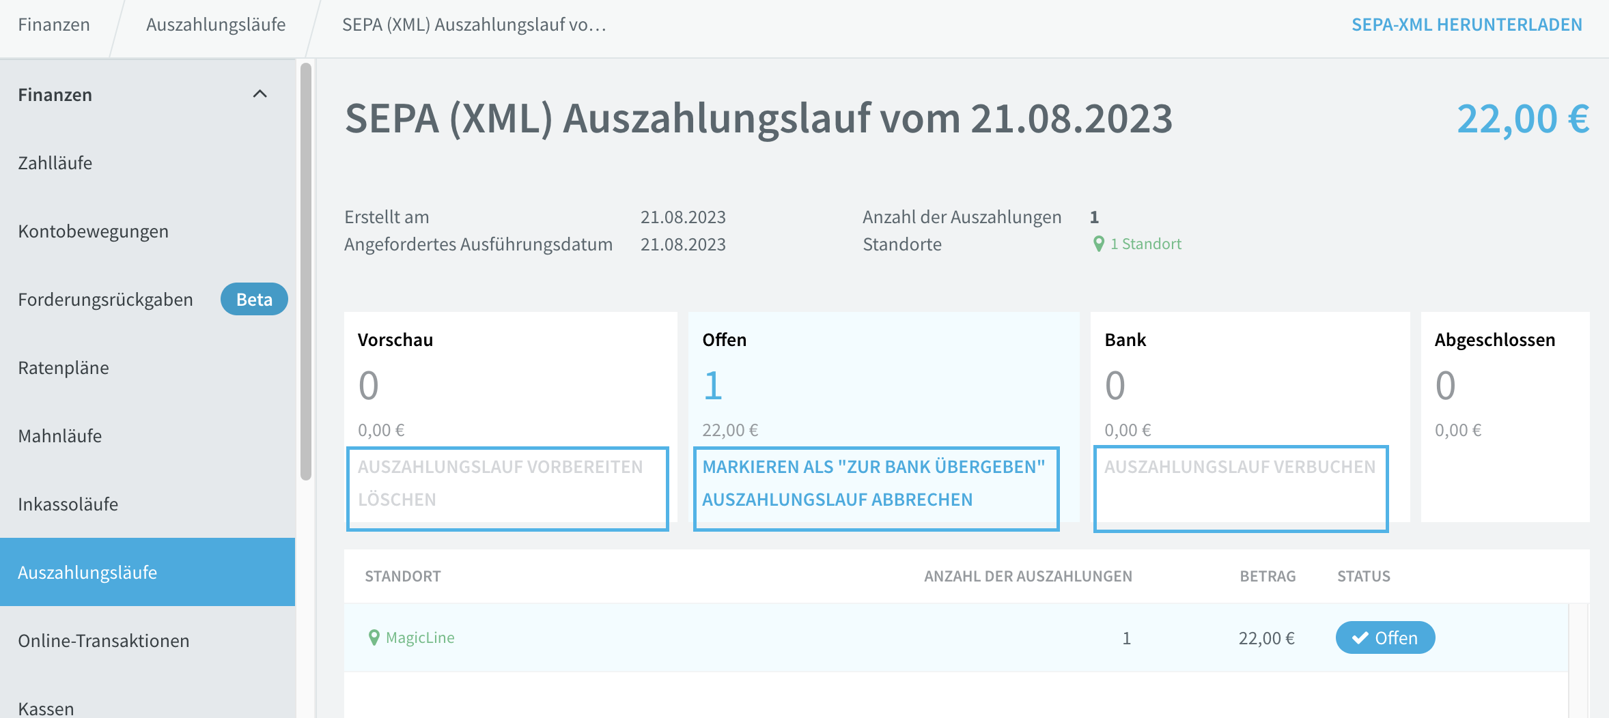Click the Finanzen breadcrumb
The width and height of the screenshot is (1609, 718).
54,25
